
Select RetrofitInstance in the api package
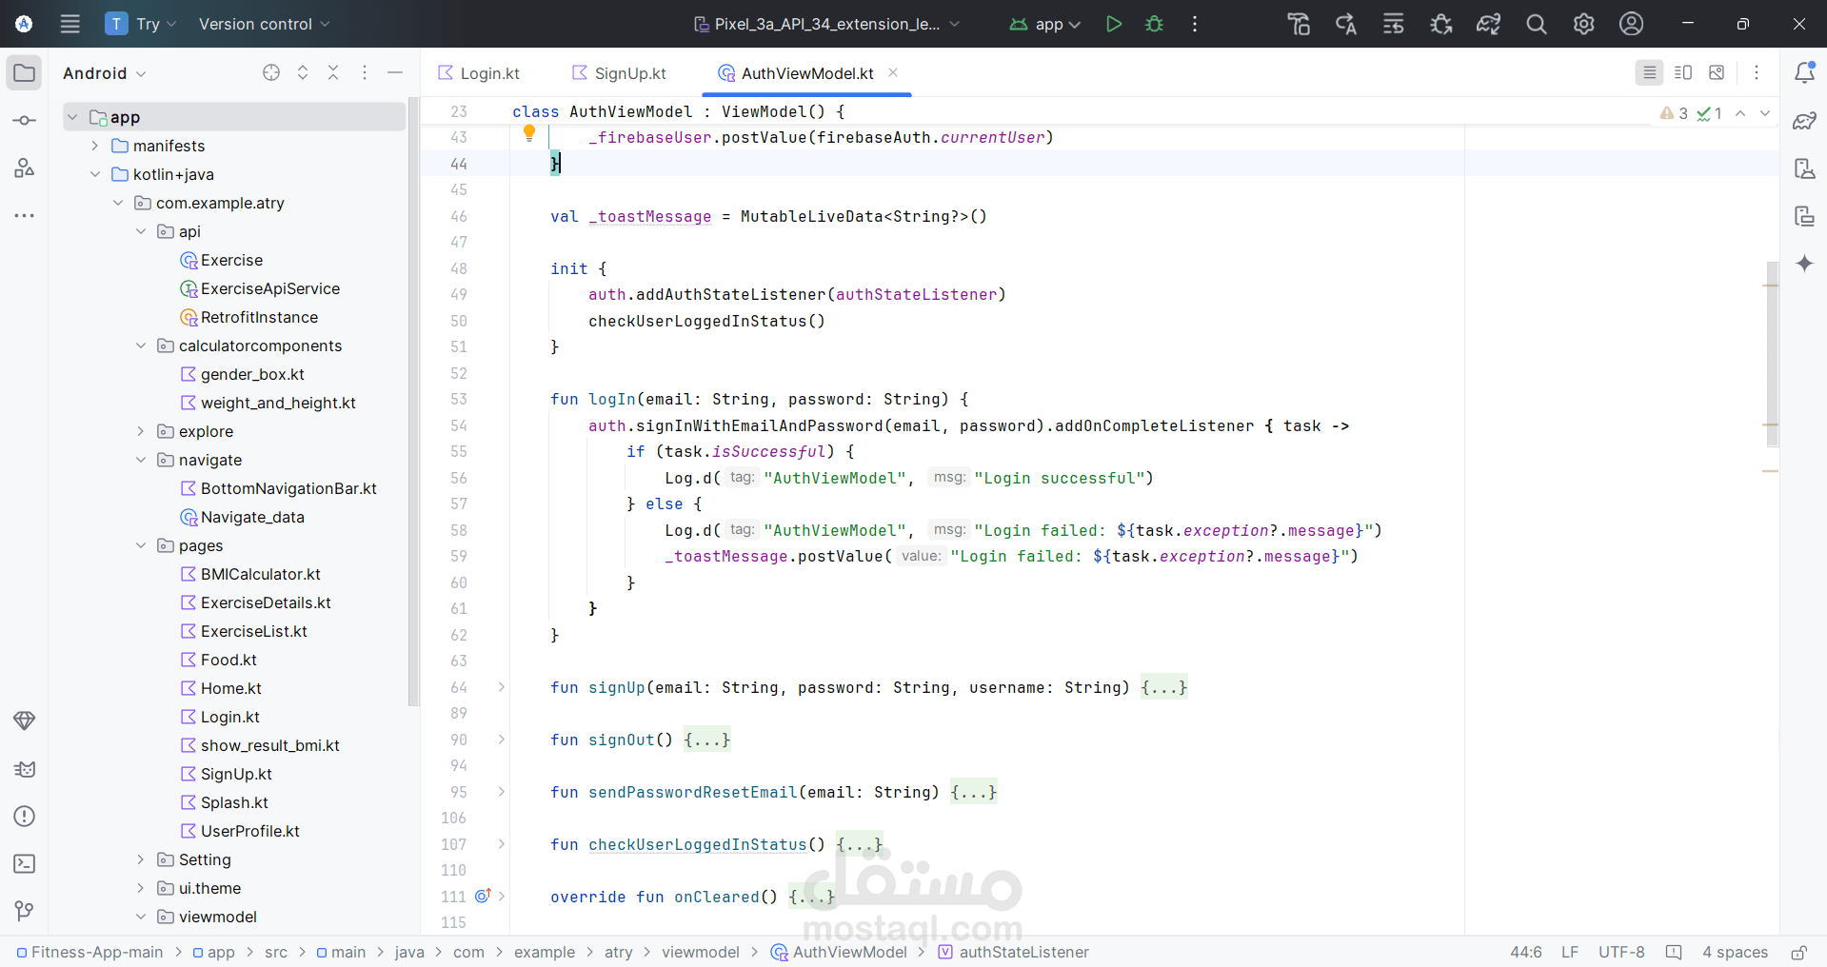(x=249, y=317)
